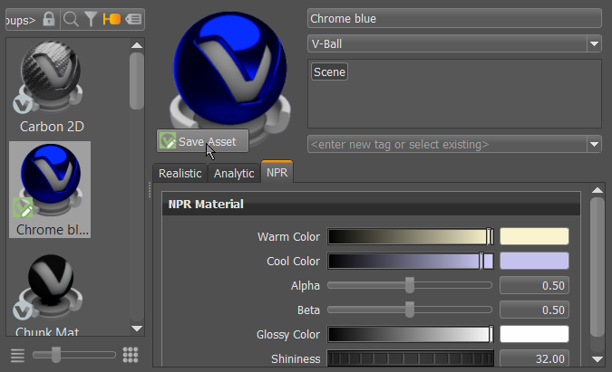Click the Save Asset button

coord(202,141)
